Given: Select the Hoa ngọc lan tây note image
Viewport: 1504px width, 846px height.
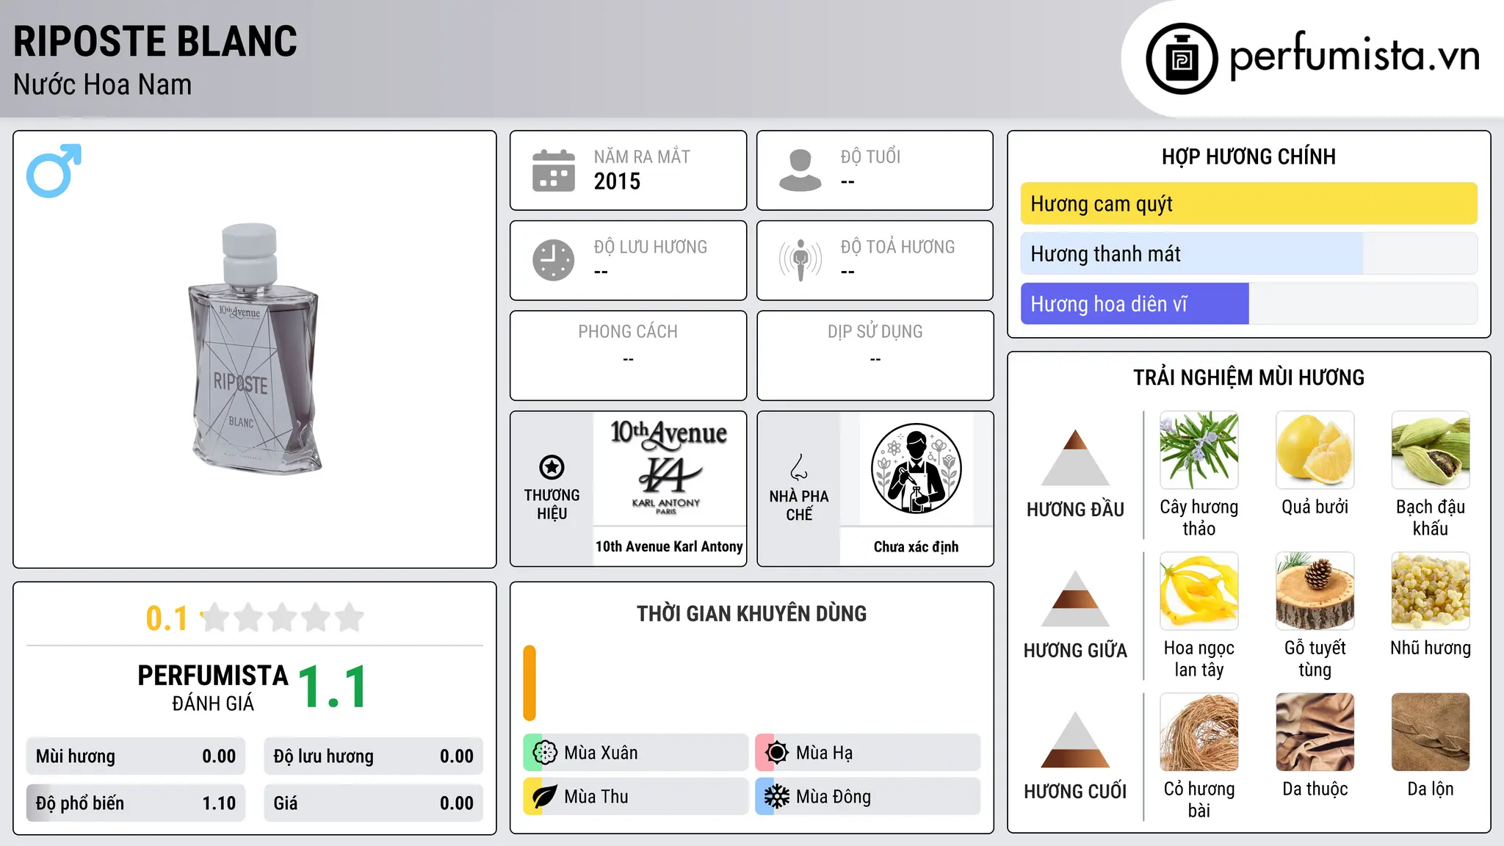Looking at the screenshot, I should (1199, 591).
